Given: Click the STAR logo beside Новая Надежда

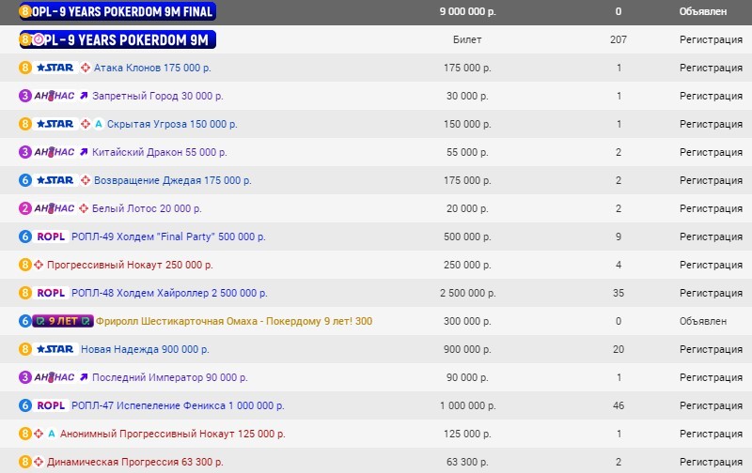Looking at the screenshot, I should click(55, 349).
